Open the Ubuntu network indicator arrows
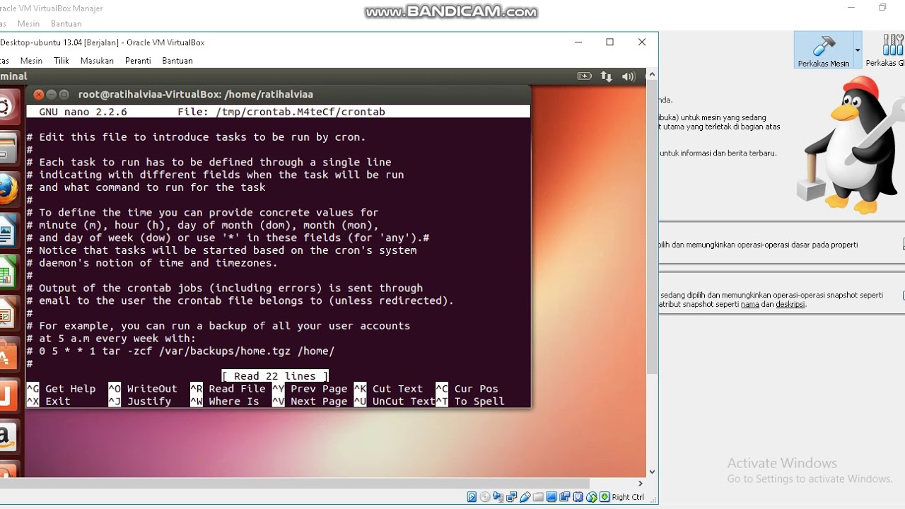Viewport: 905px width, 509px height. pyautogui.click(x=607, y=76)
